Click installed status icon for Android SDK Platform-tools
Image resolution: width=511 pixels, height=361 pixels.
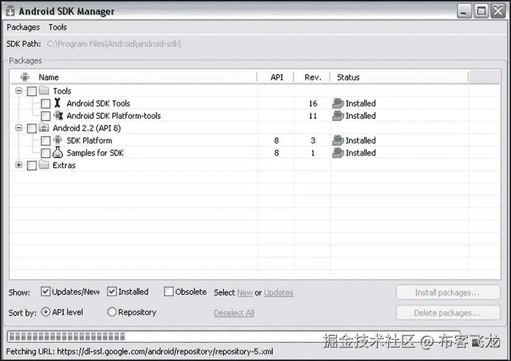point(338,116)
